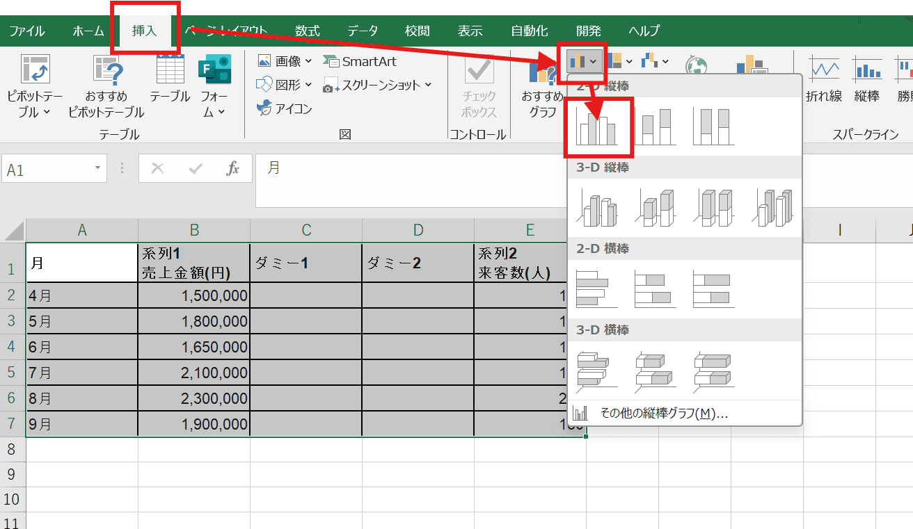
Task: Select the 2-D clustered column chart
Action: click(x=597, y=127)
